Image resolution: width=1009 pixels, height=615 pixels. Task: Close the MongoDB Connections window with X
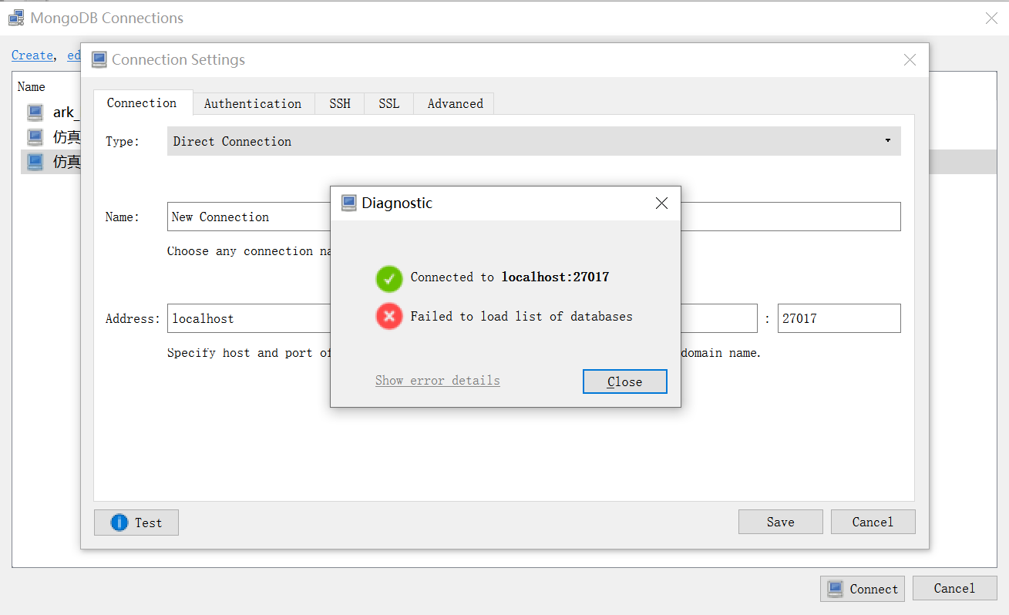pos(992,18)
